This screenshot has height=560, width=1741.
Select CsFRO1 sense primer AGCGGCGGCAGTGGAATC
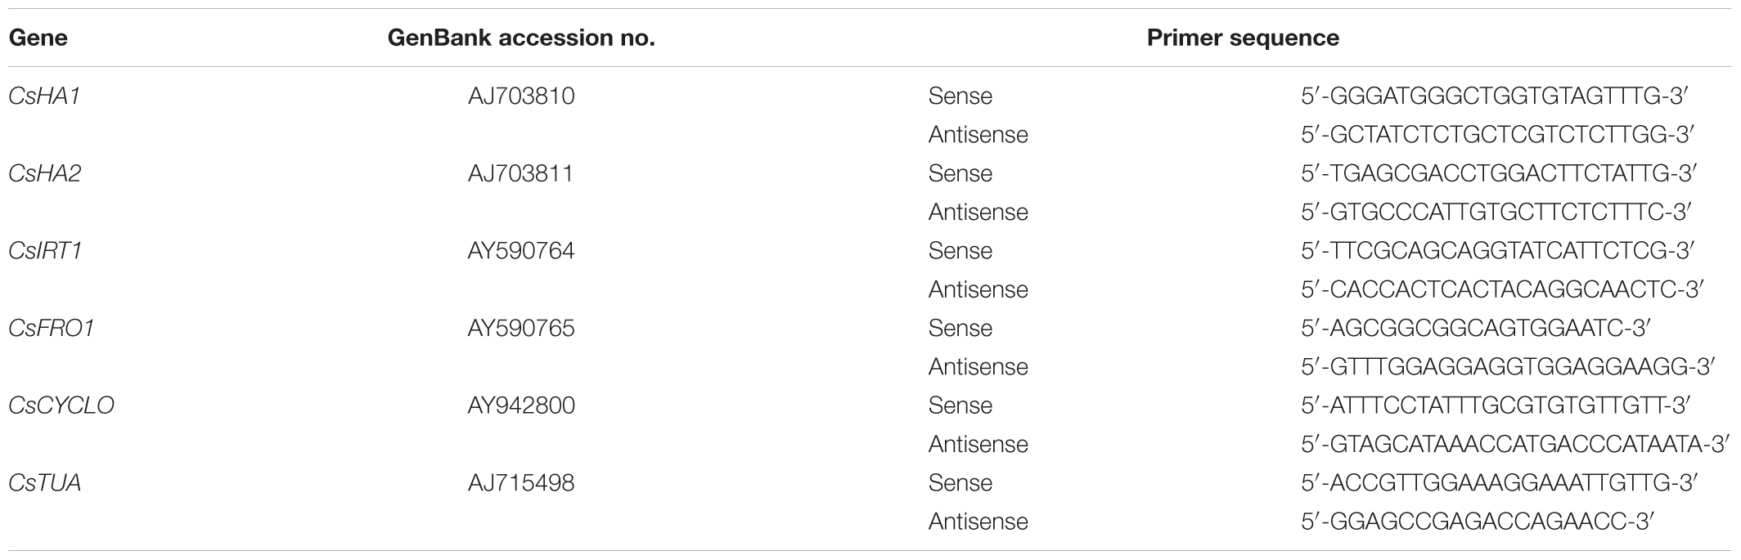[x=1474, y=328]
